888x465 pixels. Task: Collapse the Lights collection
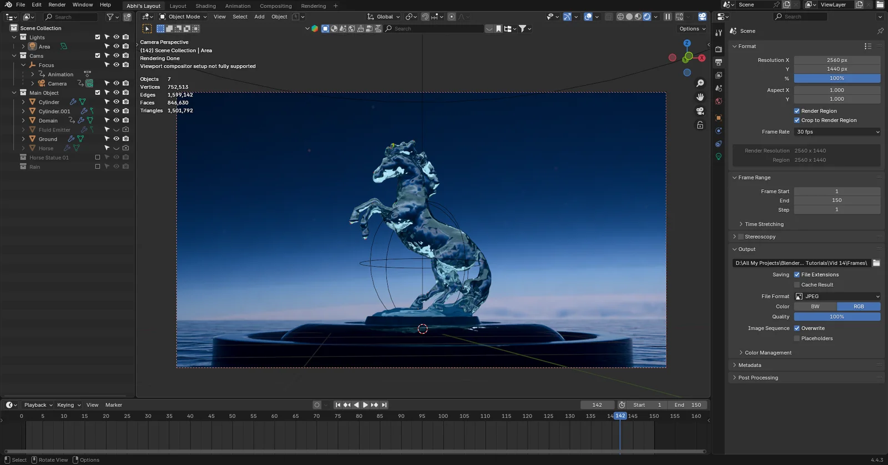point(14,37)
